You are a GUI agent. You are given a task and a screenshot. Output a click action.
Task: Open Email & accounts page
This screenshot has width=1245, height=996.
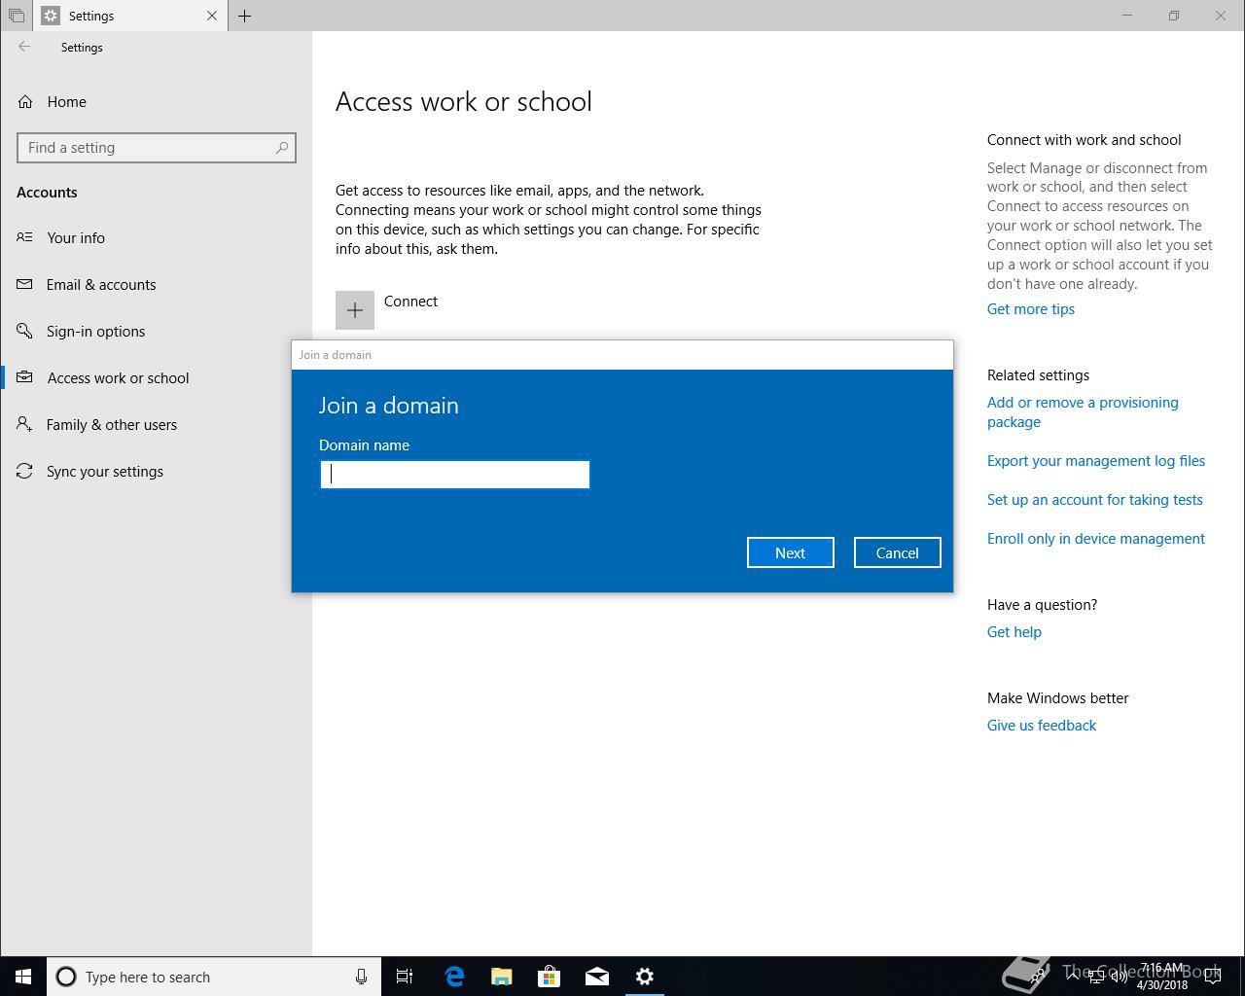pyautogui.click(x=101, y=284)
